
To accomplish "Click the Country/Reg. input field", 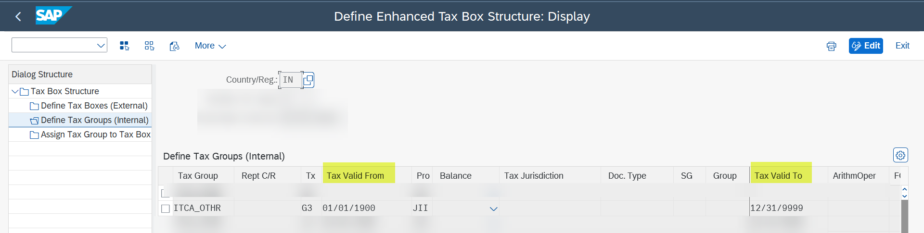I will (291, 80).
